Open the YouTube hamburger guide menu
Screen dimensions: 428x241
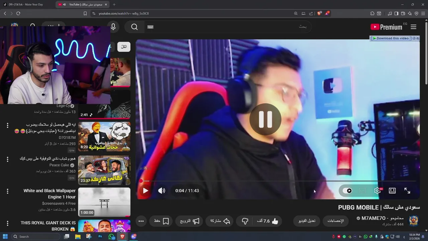tap(413, 27)
